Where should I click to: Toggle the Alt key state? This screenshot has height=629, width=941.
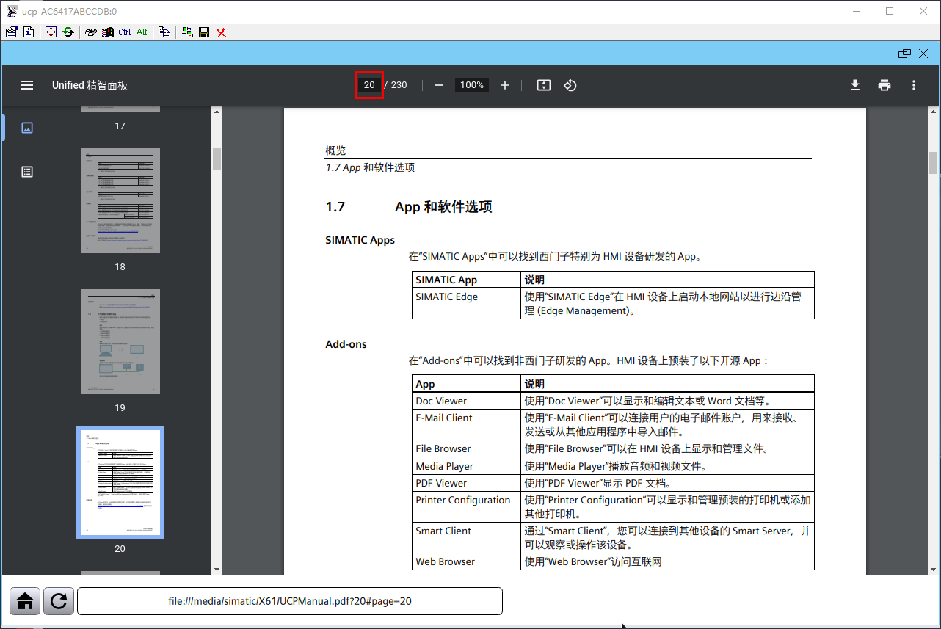142,32
